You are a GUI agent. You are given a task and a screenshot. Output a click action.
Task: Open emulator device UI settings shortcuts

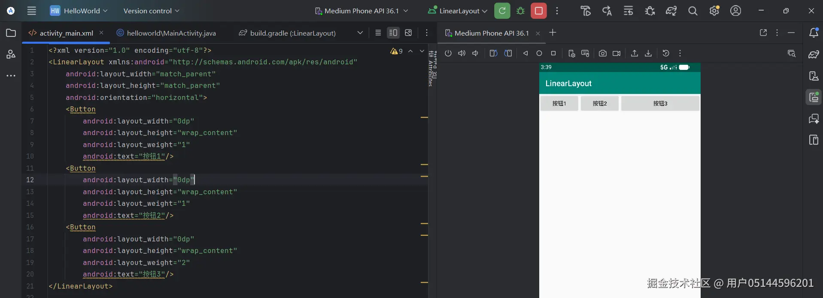pos(571,53)
